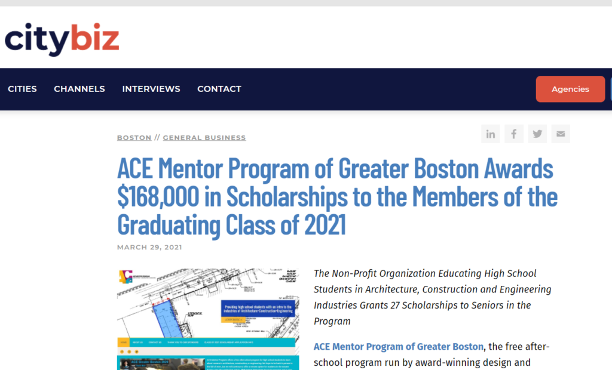
Task: Go home via the citybiz logo
Action: (x=62, y=39)
